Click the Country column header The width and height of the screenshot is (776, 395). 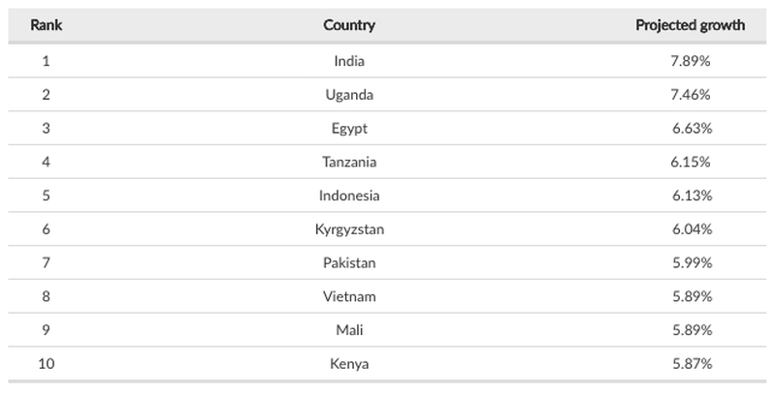click(x=349, y=25)
